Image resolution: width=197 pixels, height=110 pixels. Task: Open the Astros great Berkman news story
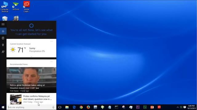click(x=31, y=80)
